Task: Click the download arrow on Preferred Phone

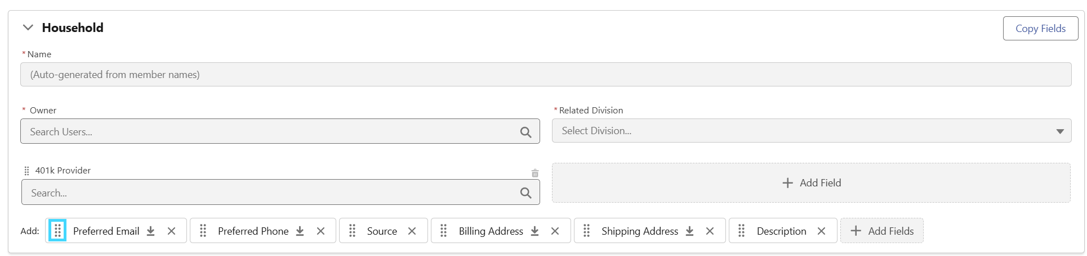Action: coord(300,231)
